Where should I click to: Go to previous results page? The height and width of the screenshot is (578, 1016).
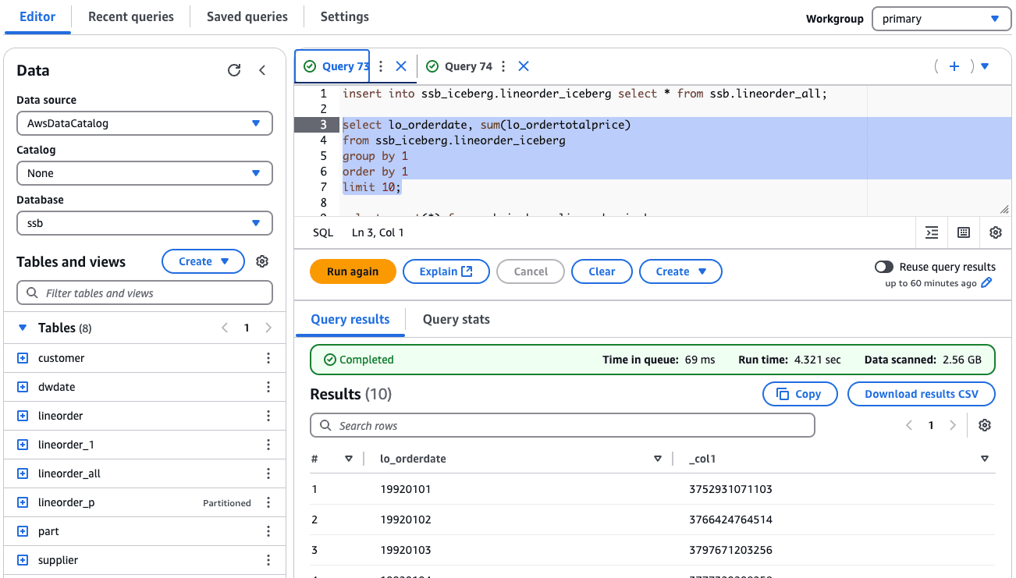pyautogui.click(x=909, y=425)
